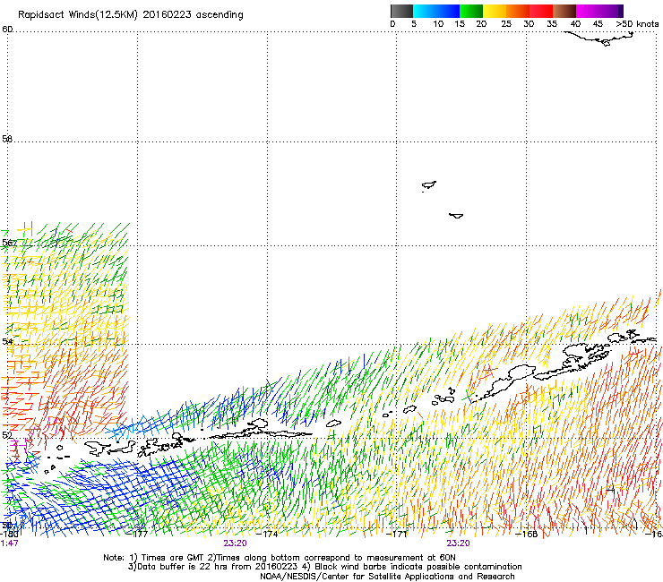Screen dimensions: 663x582
Task: Click the '45' legend scale label
Action: coord(598,24)
